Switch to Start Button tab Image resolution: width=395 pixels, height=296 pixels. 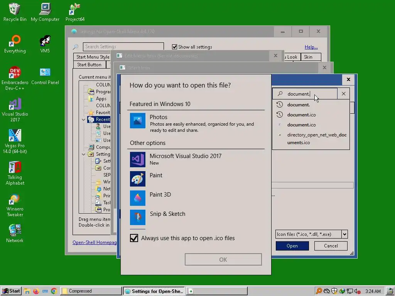click(89, 65)
